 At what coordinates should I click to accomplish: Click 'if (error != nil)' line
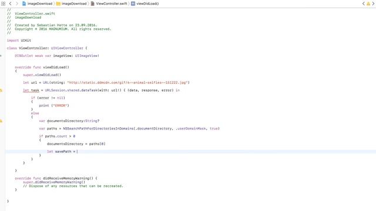(48, 98)
